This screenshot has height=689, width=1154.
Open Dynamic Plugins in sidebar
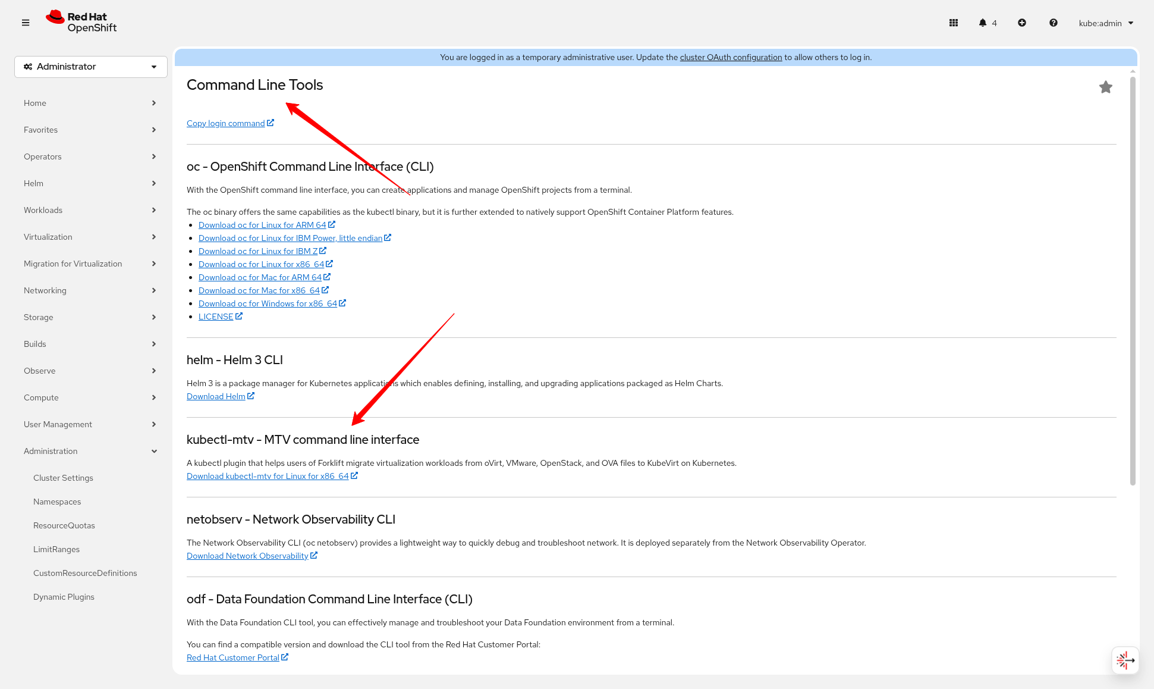click(64, 597)
